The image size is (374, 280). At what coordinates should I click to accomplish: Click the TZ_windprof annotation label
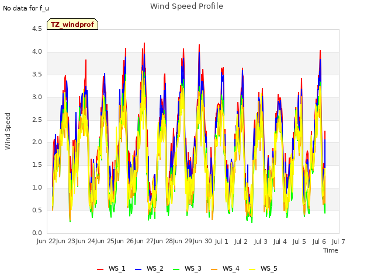pos(72,24)
